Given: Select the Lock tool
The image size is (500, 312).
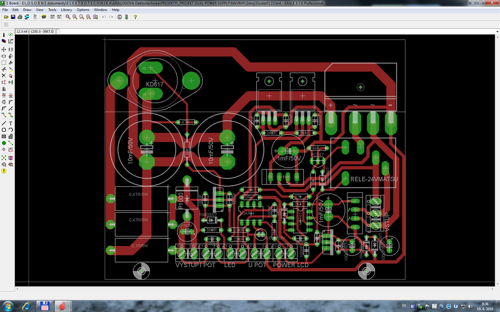Looking at the screenshot, I should [4, 89].
